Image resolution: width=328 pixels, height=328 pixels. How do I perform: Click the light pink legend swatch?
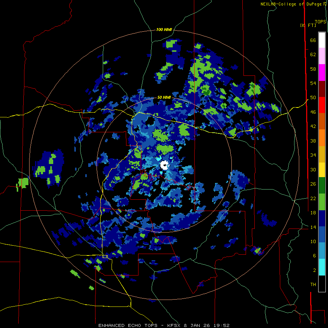pos(322,56)
